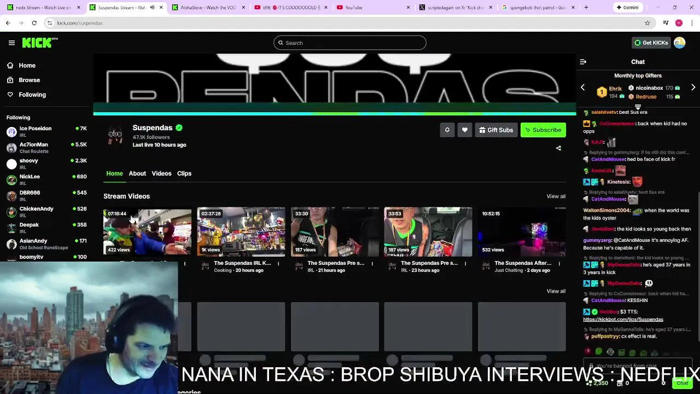Open options for the 187 views video
Image resolution: width=700 pixels, height=394 pixels.
465,263
